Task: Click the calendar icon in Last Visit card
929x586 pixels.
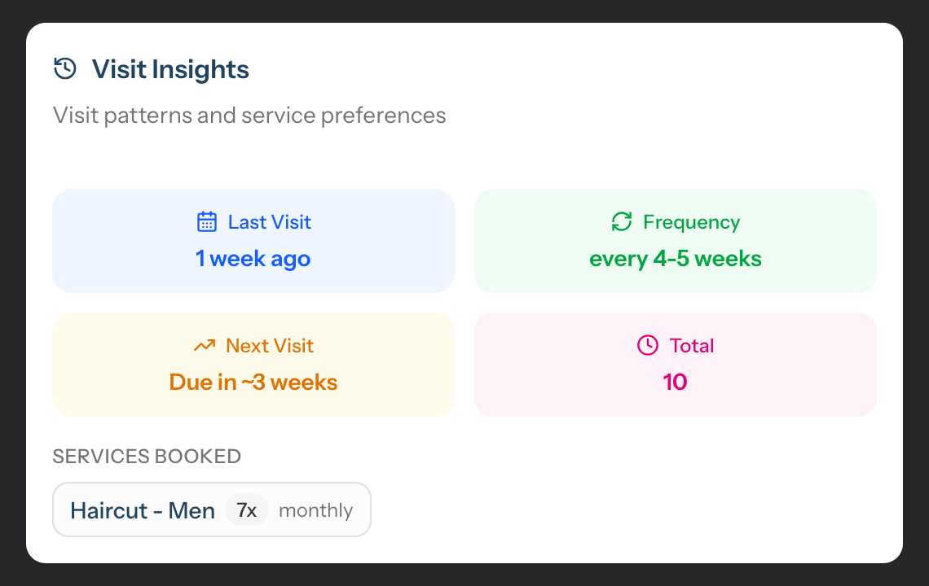Action: click(x=207, y=221)
